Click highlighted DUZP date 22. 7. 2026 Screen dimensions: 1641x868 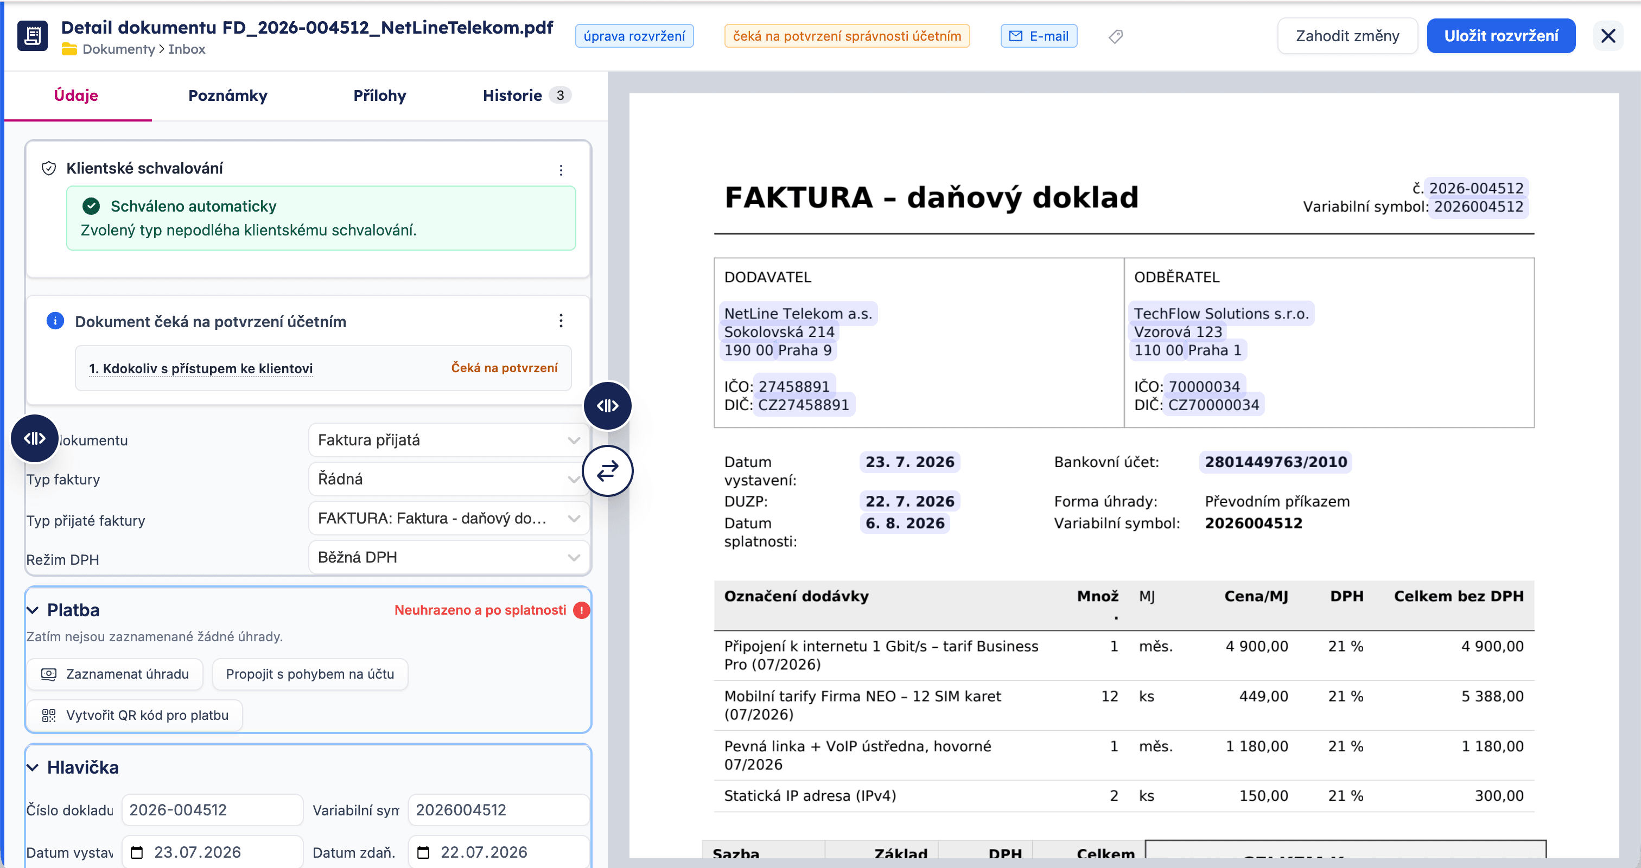coord(909,502)
